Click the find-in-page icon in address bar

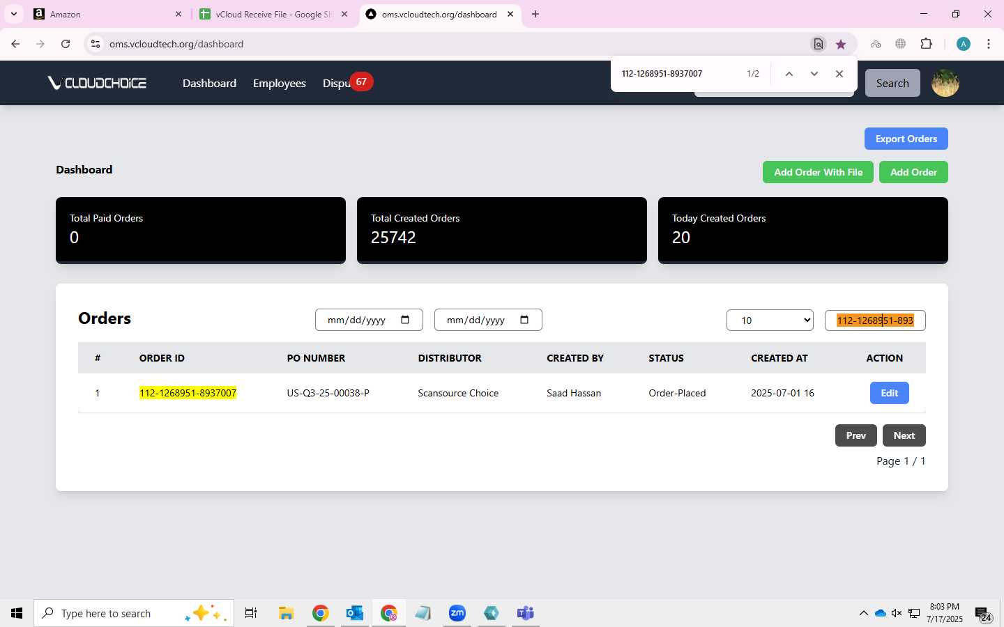tap(819, 44)
